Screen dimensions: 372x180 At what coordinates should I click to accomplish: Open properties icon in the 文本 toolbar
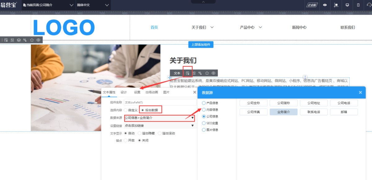(x=188, y=73)
